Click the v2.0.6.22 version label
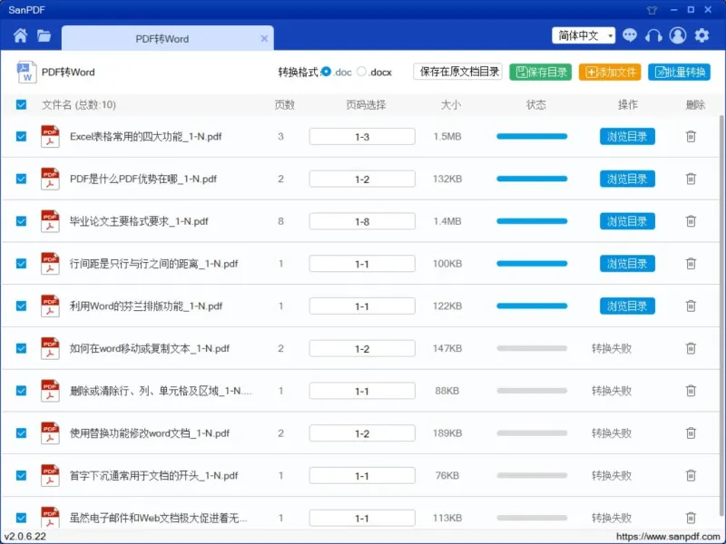726x544 pixels. coord(25,537)
